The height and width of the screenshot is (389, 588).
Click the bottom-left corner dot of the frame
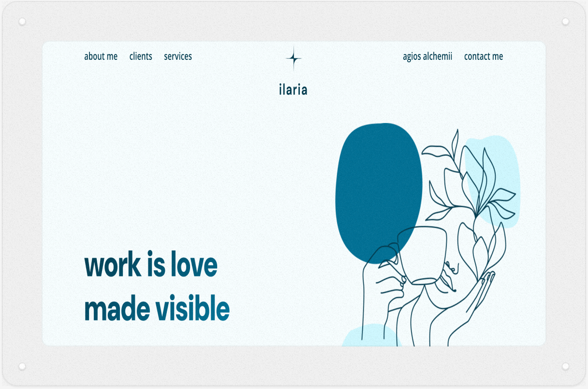[22, 366]
